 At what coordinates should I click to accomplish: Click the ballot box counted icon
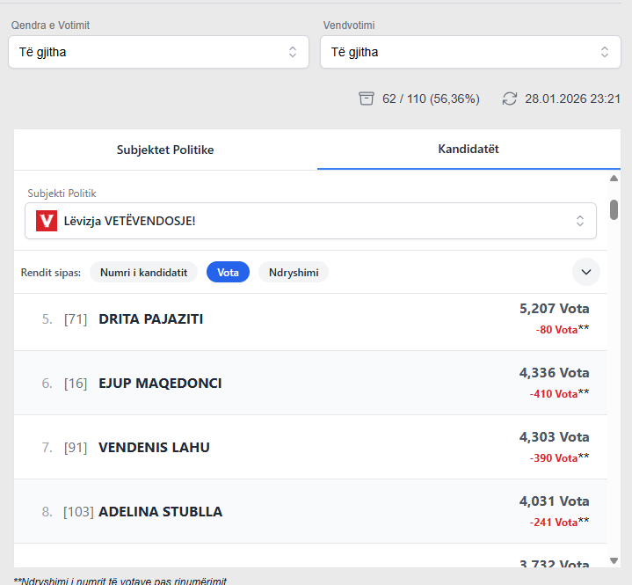tap(366, 99)
